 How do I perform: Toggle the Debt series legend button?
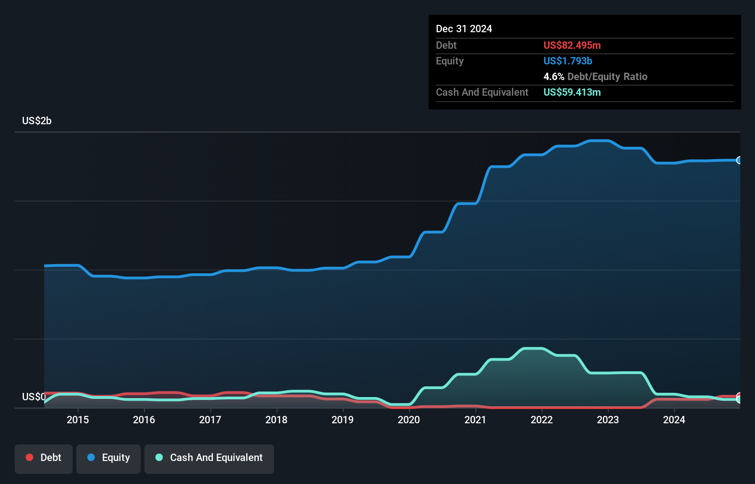coord(43,459)
